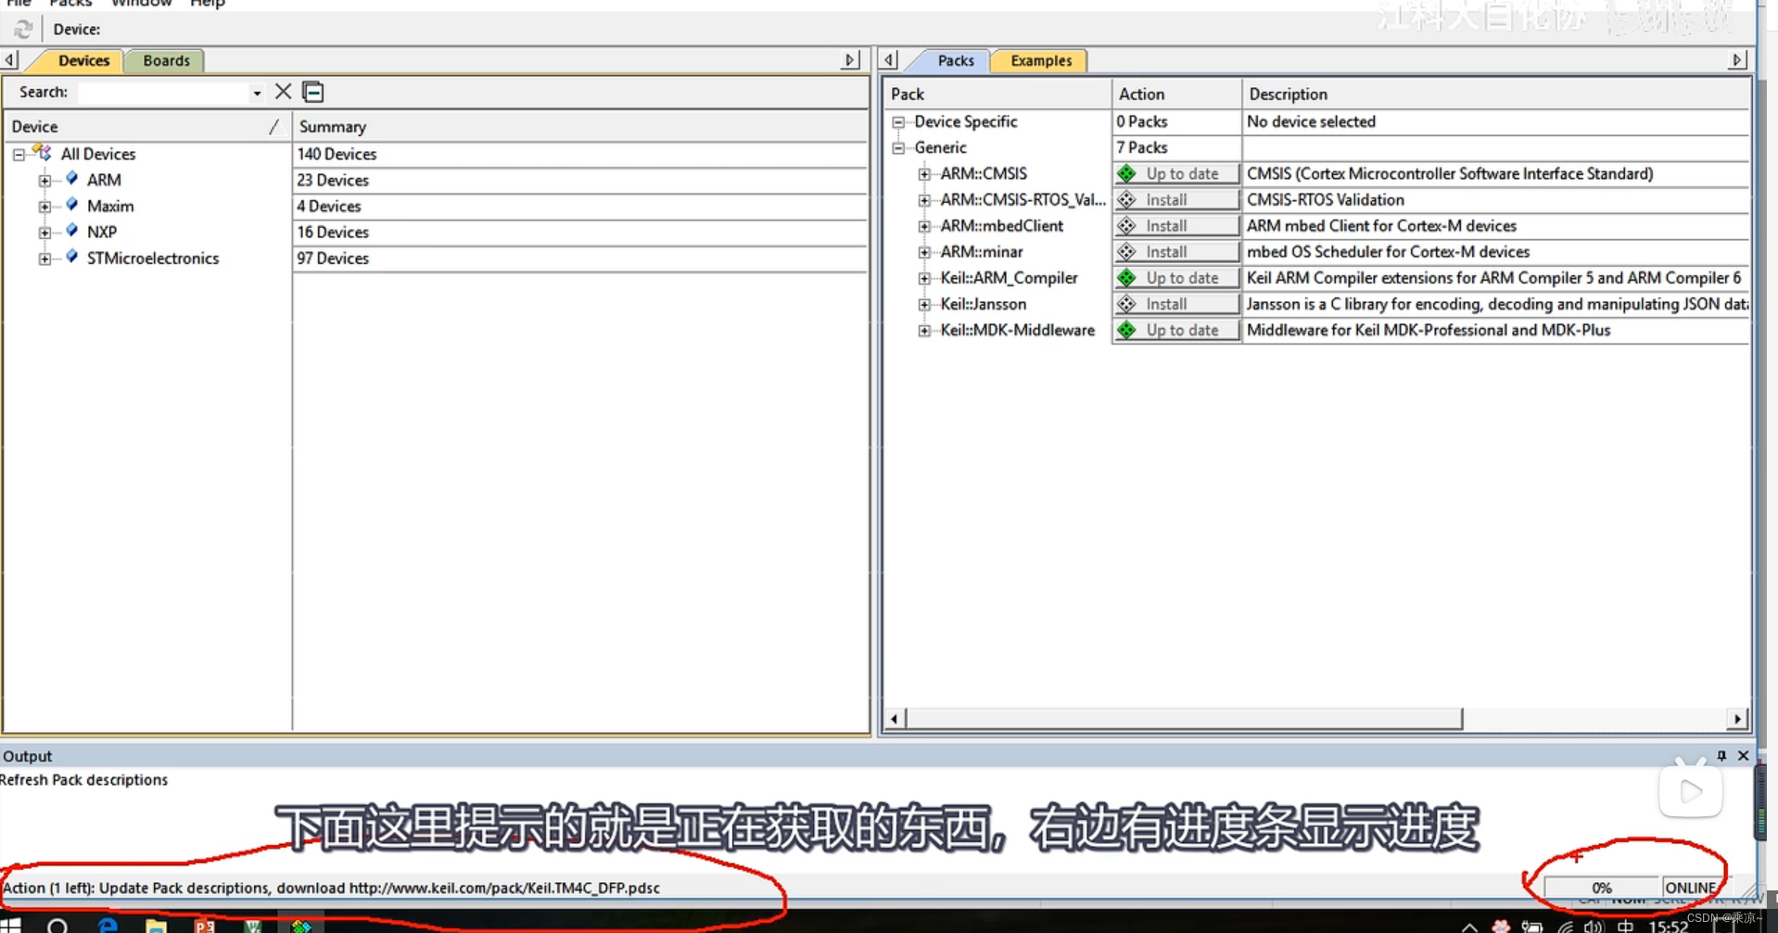Open PowerPoint from the taskbar

204,926
